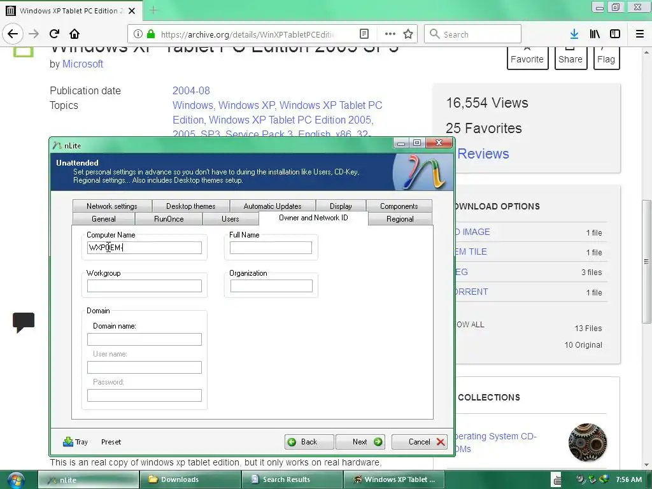The height and width of the screenshot is (489, 652).
Task: Open the Components tab
Action: (x=399, y=206)
